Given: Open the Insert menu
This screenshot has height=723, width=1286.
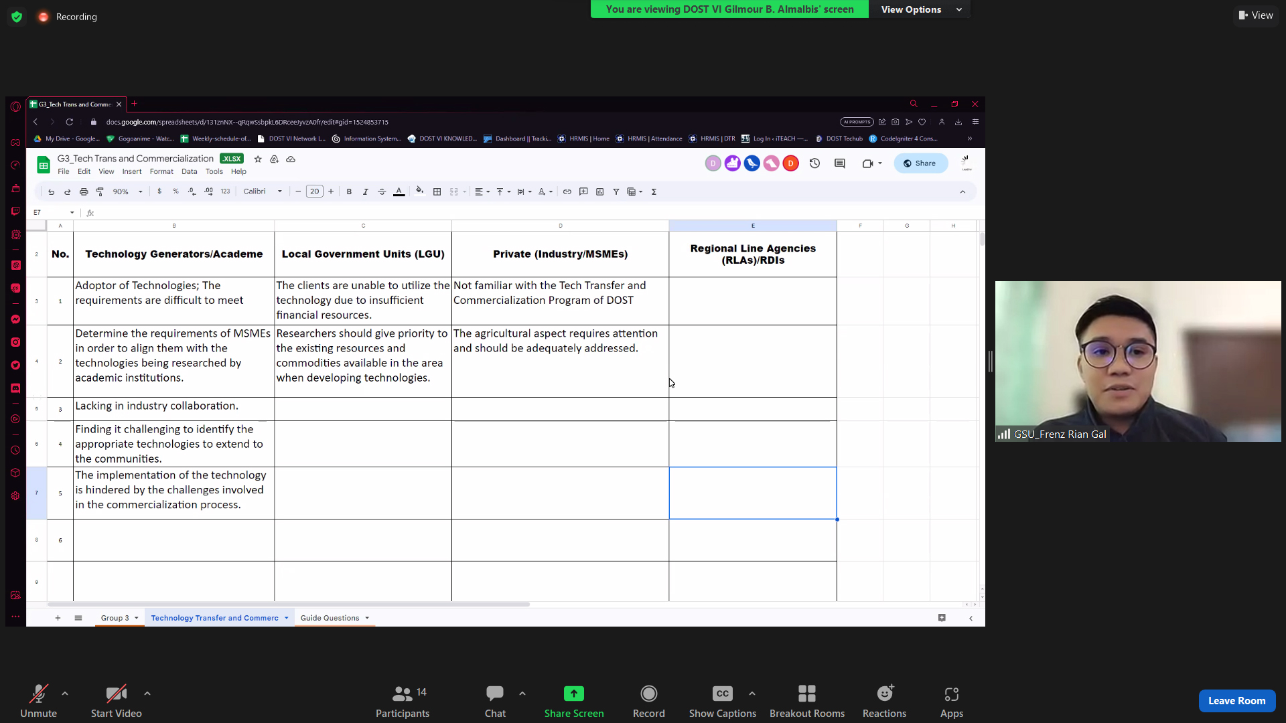Looking at the screenshot, I should point(131,171).
